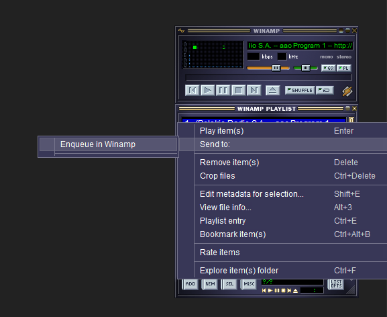Image resolution: width=387 pixels, height=317 pixels.
Task: Stop playback with the large Stop button
Action: [x=238, y=91]
